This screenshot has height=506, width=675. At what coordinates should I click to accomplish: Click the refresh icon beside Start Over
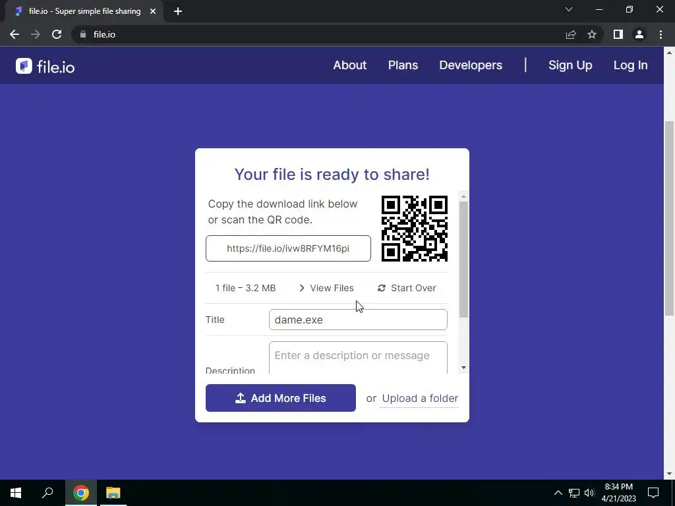[382, 288]
